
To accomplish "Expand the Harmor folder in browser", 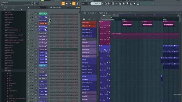I will pos(10,48).
